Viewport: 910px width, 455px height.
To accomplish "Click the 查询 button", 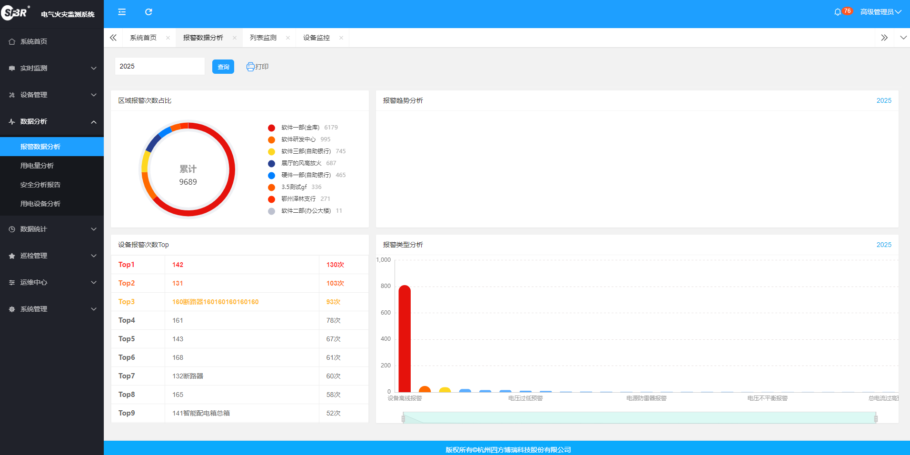I will click(x=223, y=67).
